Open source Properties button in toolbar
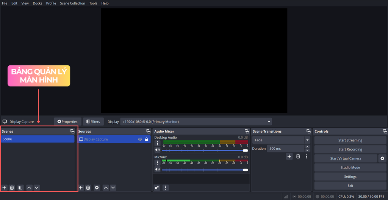388x200 pixels. point(67,121)
